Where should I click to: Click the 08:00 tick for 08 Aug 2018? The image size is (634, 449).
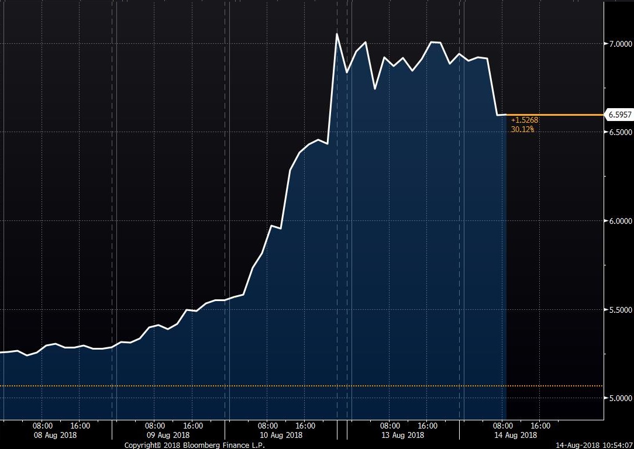pyautogui.click(x=43, y=426)
